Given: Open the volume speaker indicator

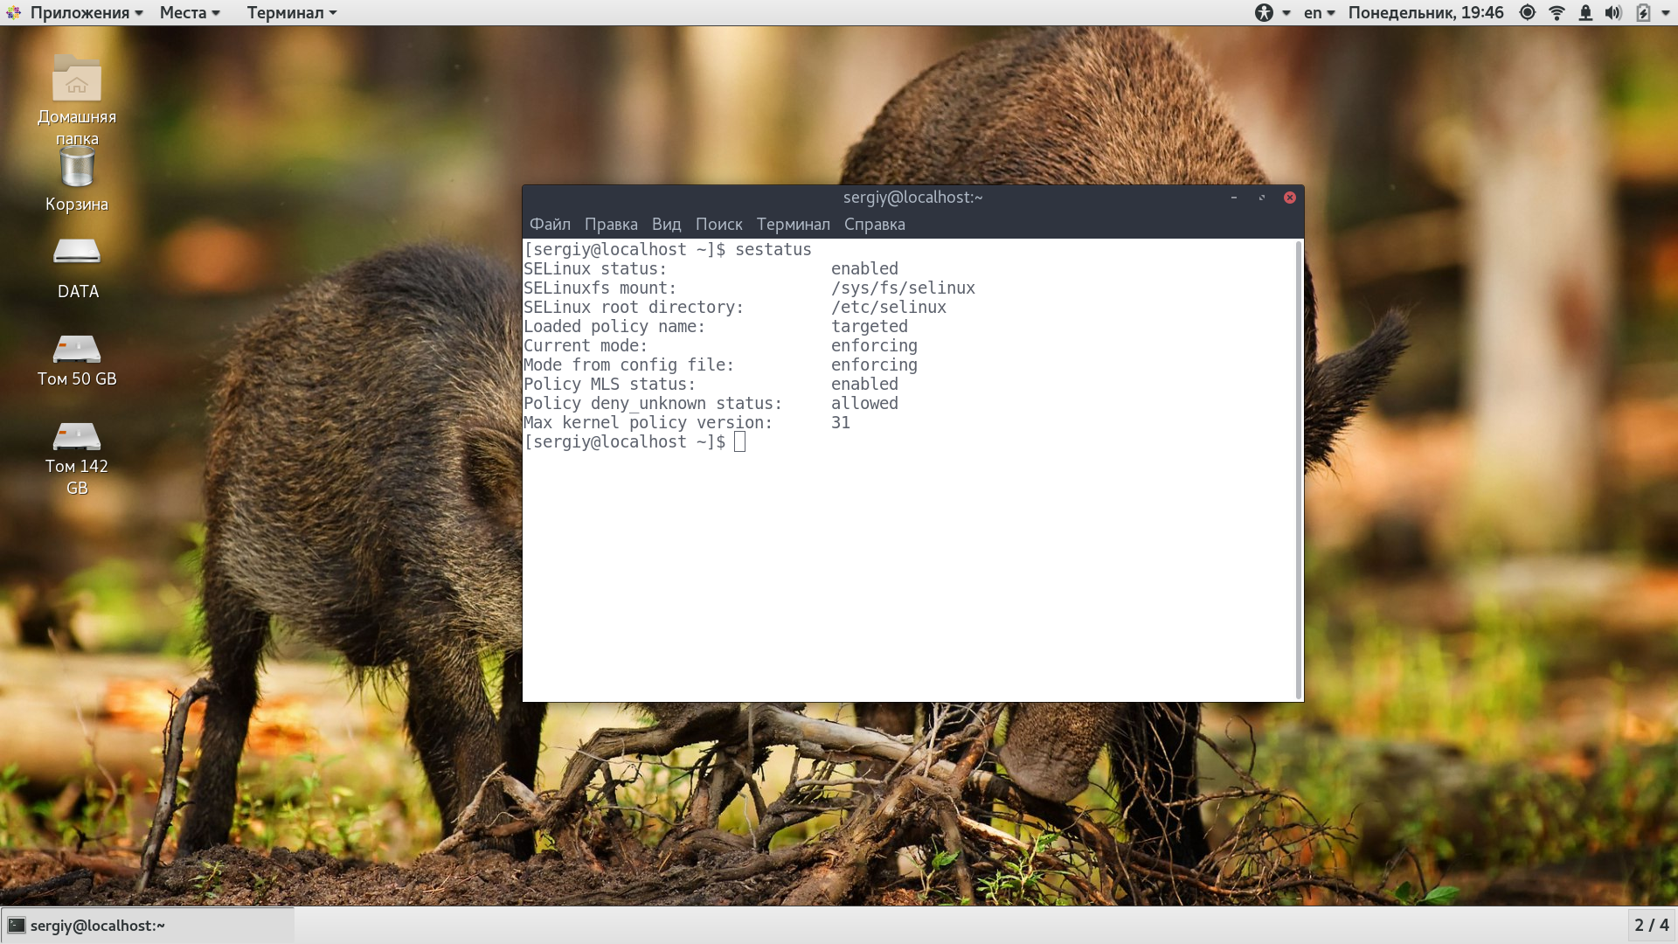Looking at the screenshot, I should 1613,12.
